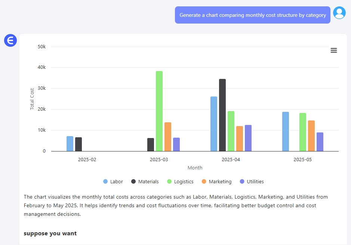
Task: Toggle the Labor series in legend
Action: [116, 182]
